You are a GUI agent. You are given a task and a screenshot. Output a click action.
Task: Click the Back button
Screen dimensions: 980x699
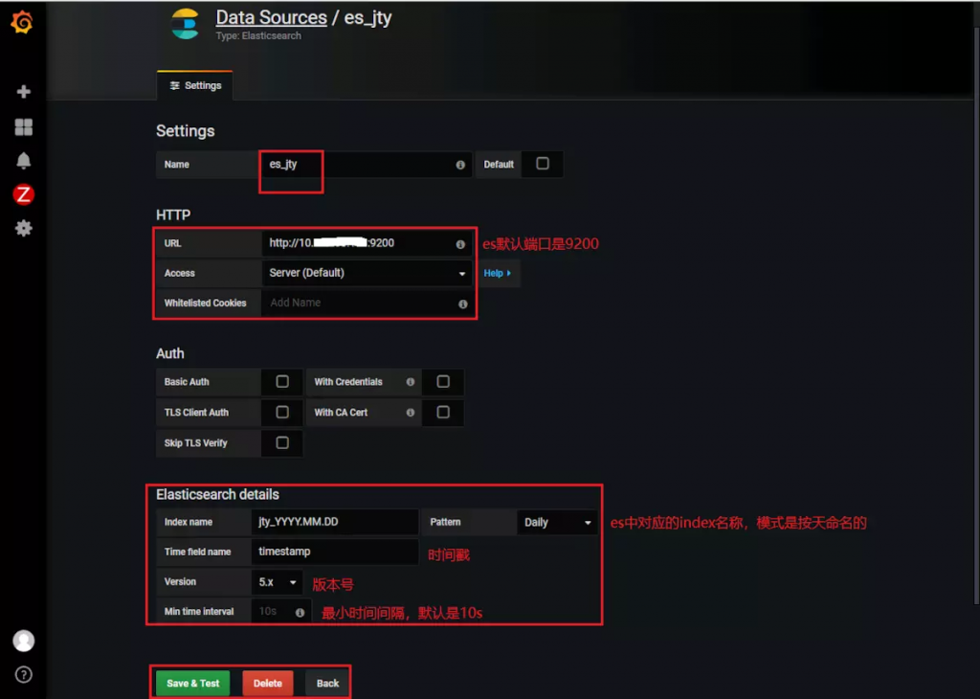(x=327, y=684)
